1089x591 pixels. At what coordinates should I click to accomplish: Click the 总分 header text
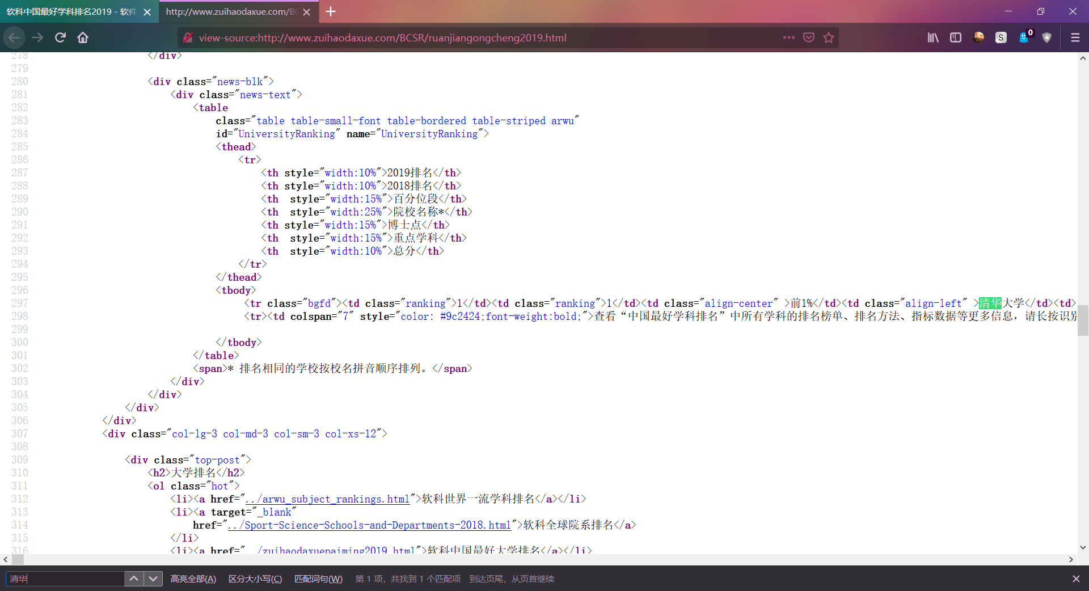(x=404, y=251)
